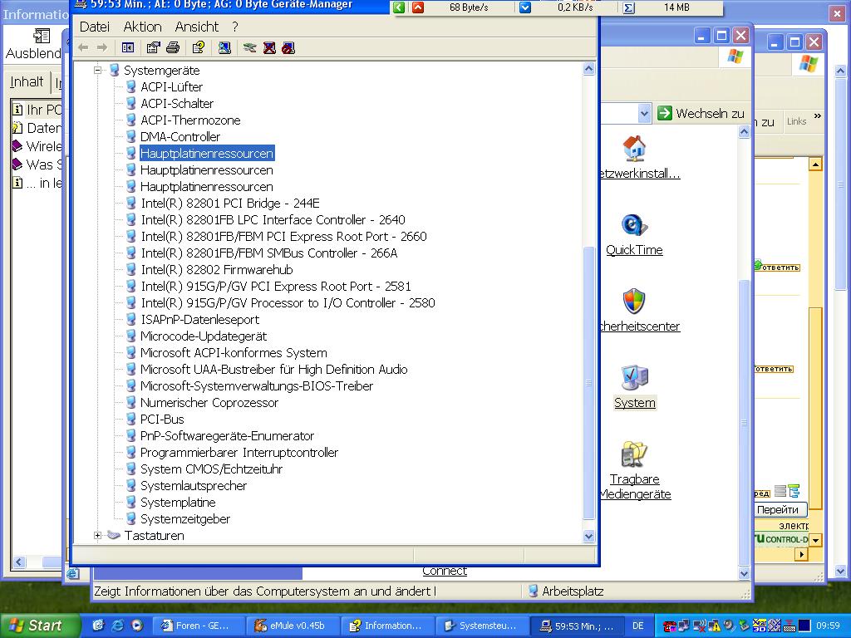This screenshot has height=638, width=851.
Task: Open device Properties via the toolbar icon
Action: tap(154, 47)
